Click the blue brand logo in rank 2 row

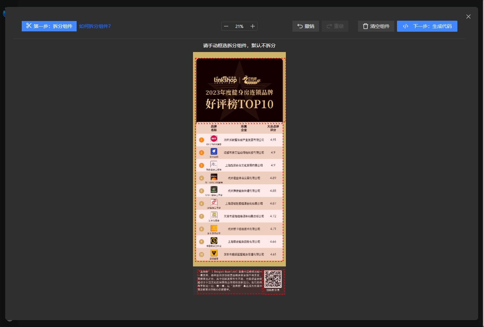coord(214,151)
